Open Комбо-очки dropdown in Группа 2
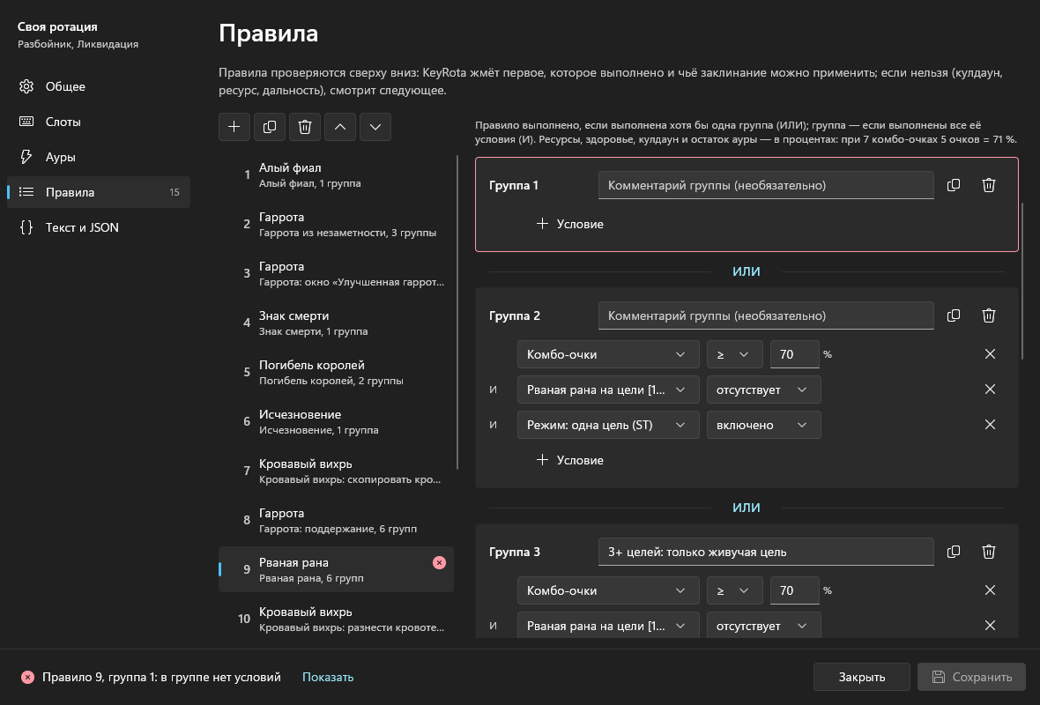The image size is (1040, 705). coord(608,354)
